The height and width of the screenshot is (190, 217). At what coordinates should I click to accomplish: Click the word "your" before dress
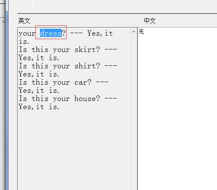pyautogui.click(x=27, y=34)
